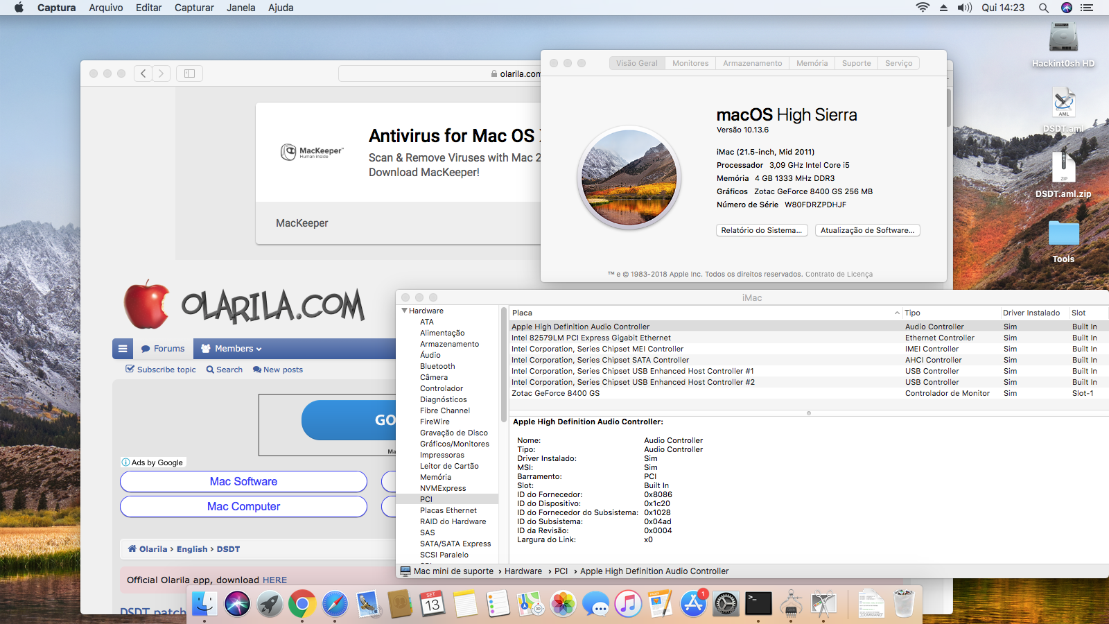Viewport: 1109px width, 624px height.
Task: Open Reminders app in the Dock
Action: click(498, 604)
